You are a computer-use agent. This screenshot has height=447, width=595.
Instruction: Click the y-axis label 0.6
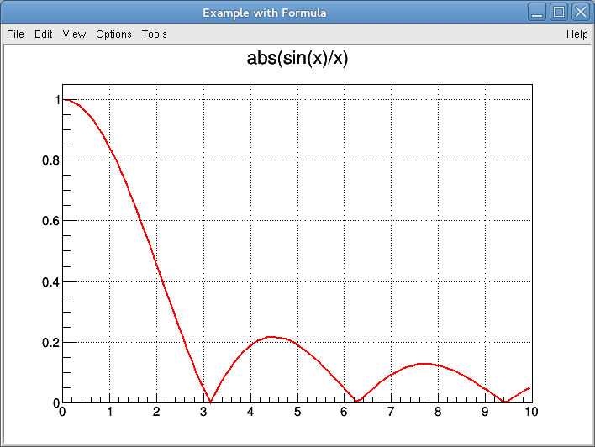(x=51, y=221)
